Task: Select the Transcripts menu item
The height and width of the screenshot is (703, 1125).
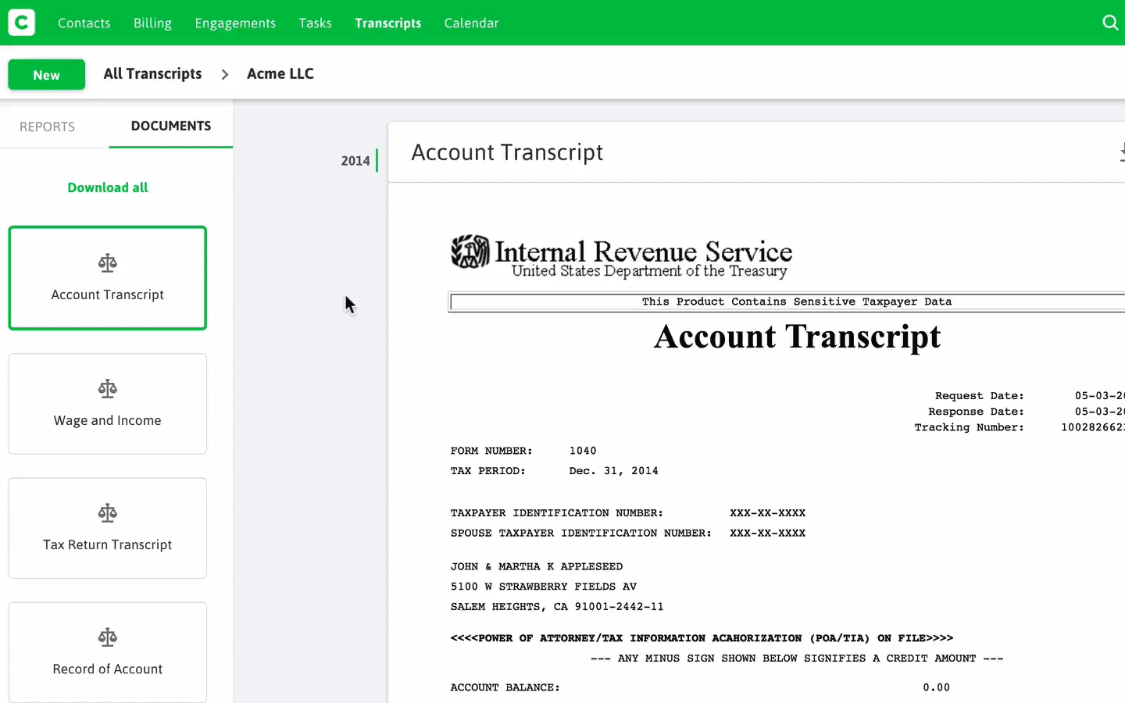Action: (x=388, y=23)
